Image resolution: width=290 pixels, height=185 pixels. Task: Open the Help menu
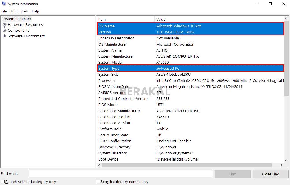click(35, 11)
